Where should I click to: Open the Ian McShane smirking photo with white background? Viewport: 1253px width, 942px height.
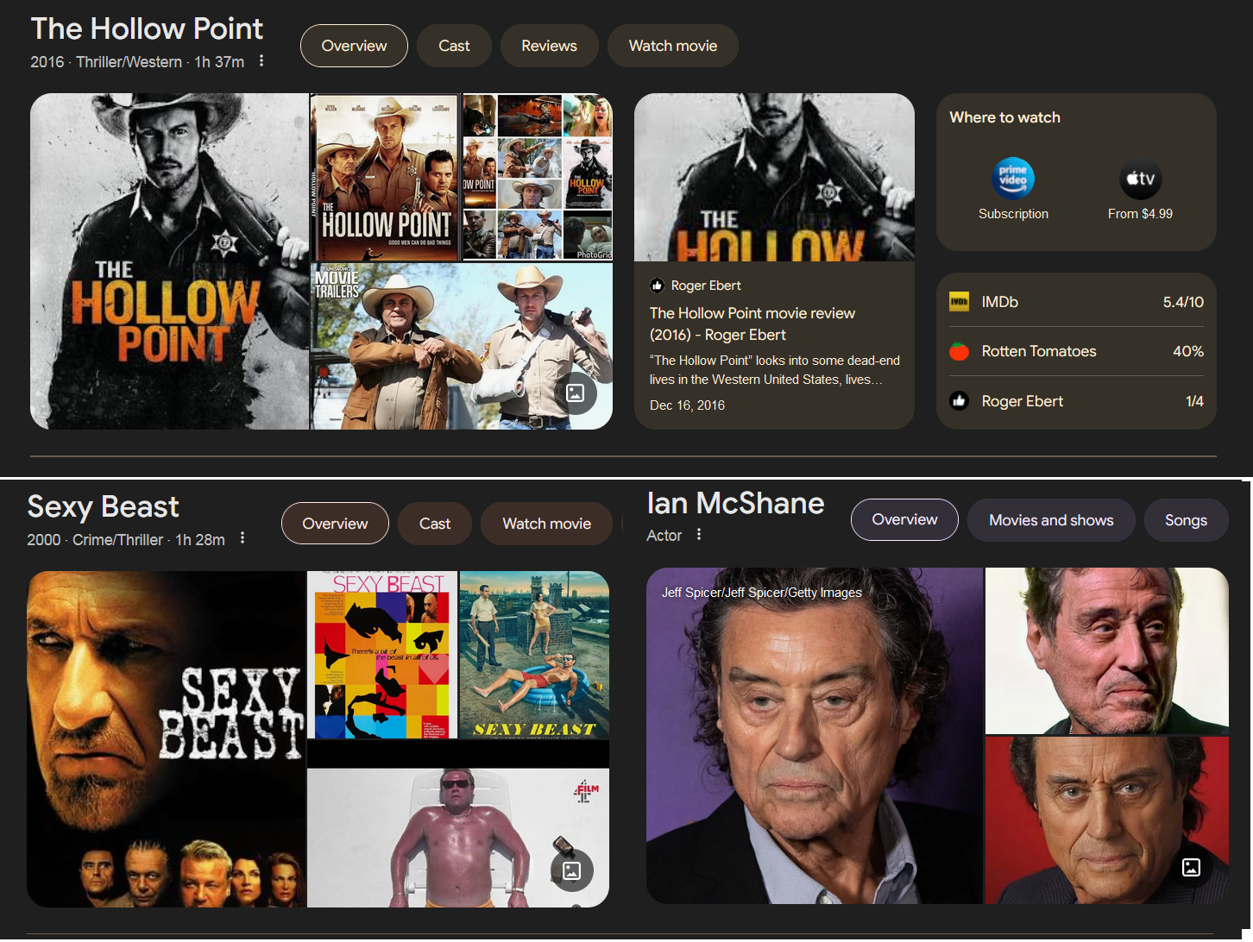coord(1107,651)
